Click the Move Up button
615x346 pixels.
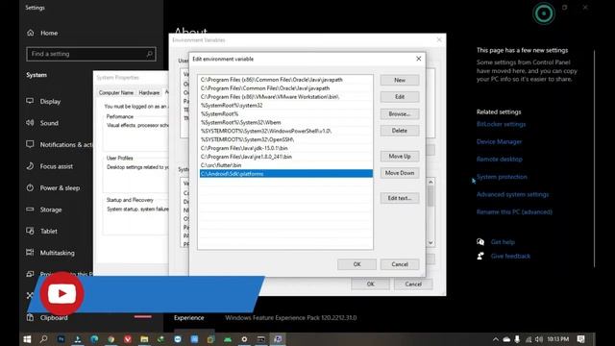pos(400,156)
